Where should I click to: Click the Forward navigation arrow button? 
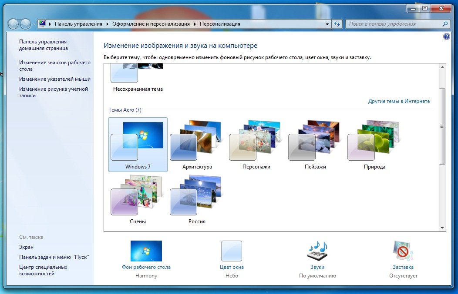pos(26,24)
